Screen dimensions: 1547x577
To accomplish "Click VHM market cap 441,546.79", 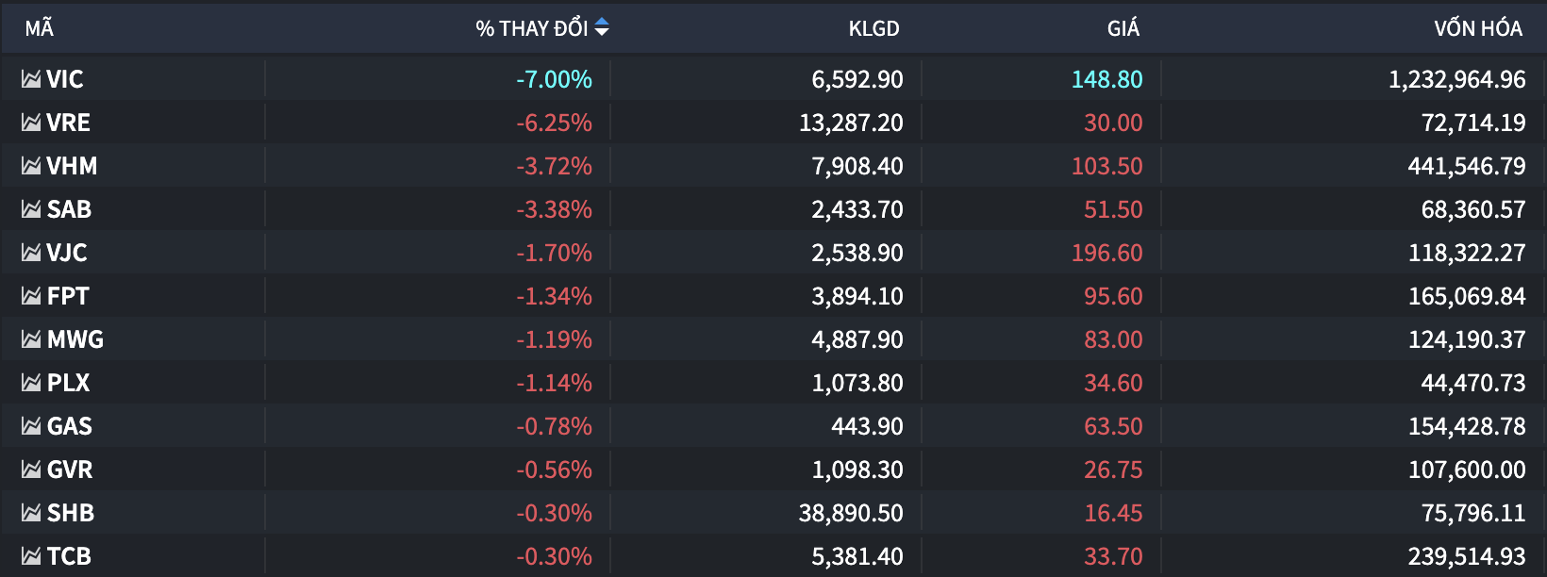I will tap(1466, 166).
